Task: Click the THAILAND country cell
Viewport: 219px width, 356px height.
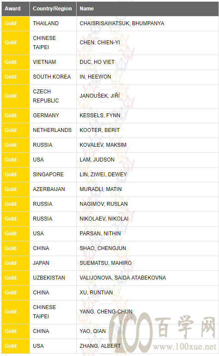Action: (53, 23)
